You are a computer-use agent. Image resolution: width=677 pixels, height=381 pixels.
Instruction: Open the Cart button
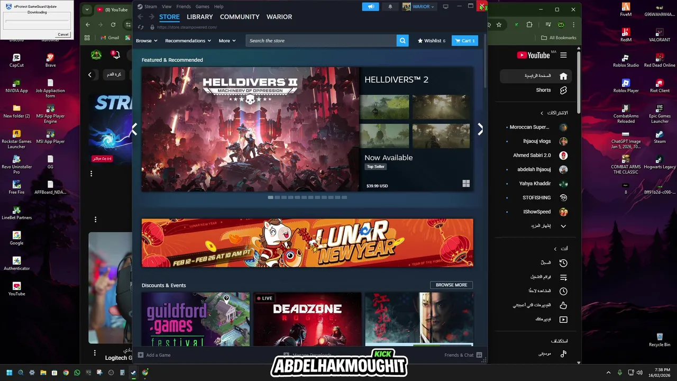pyautogui.click(x=465, y=41)
